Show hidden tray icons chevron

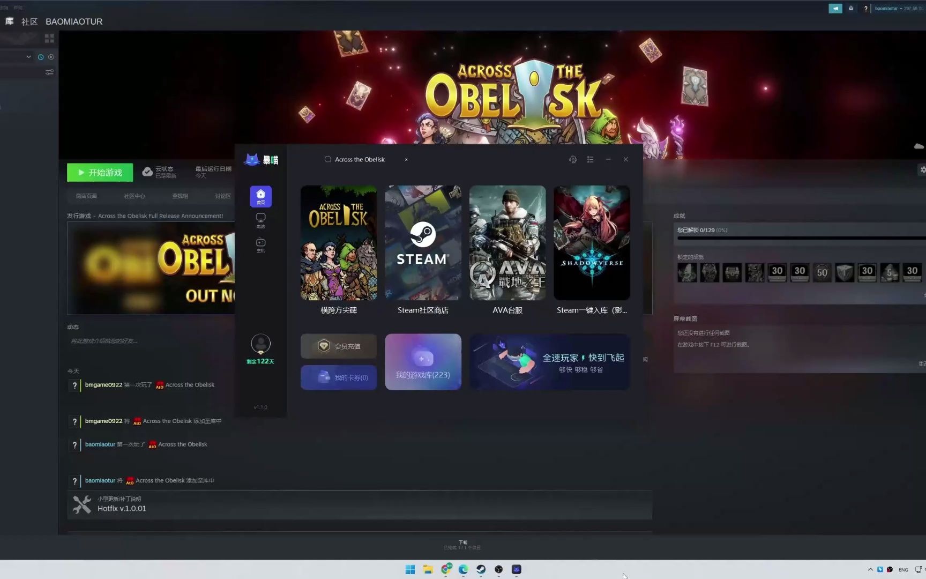[870, 569]
